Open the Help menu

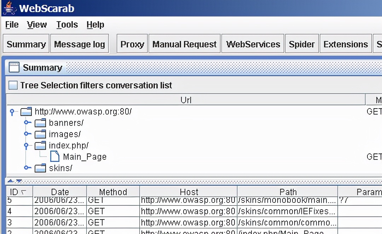(95, 25)
